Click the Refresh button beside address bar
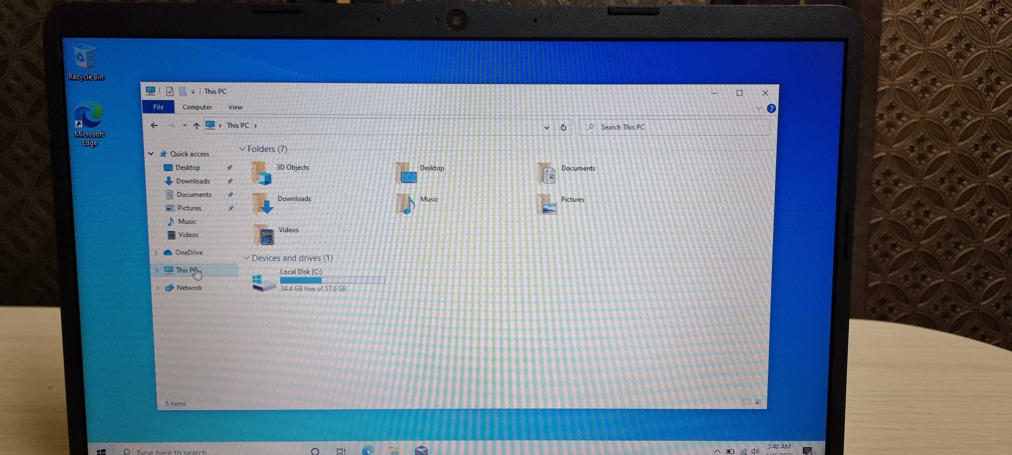The image size is (1012, 455). 563,127
